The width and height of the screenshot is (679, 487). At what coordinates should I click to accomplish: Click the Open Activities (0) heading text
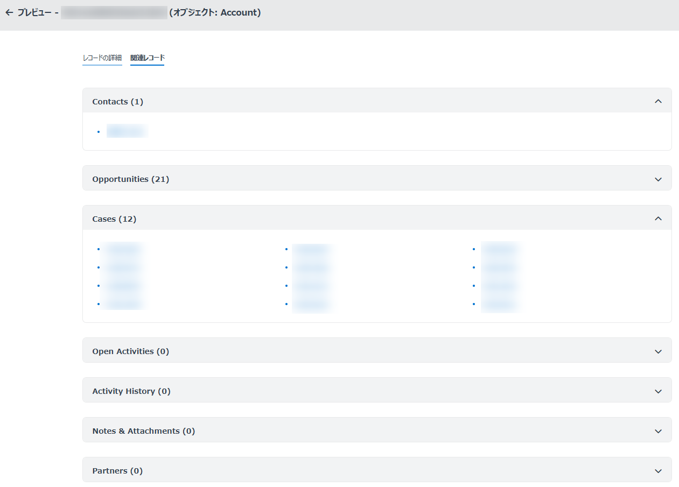[130, 351]
